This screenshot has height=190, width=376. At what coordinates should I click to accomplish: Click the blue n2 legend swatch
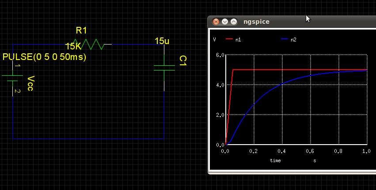(x=285, y=39)
